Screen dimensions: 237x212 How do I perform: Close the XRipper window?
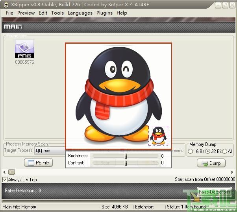click(232, 5)
